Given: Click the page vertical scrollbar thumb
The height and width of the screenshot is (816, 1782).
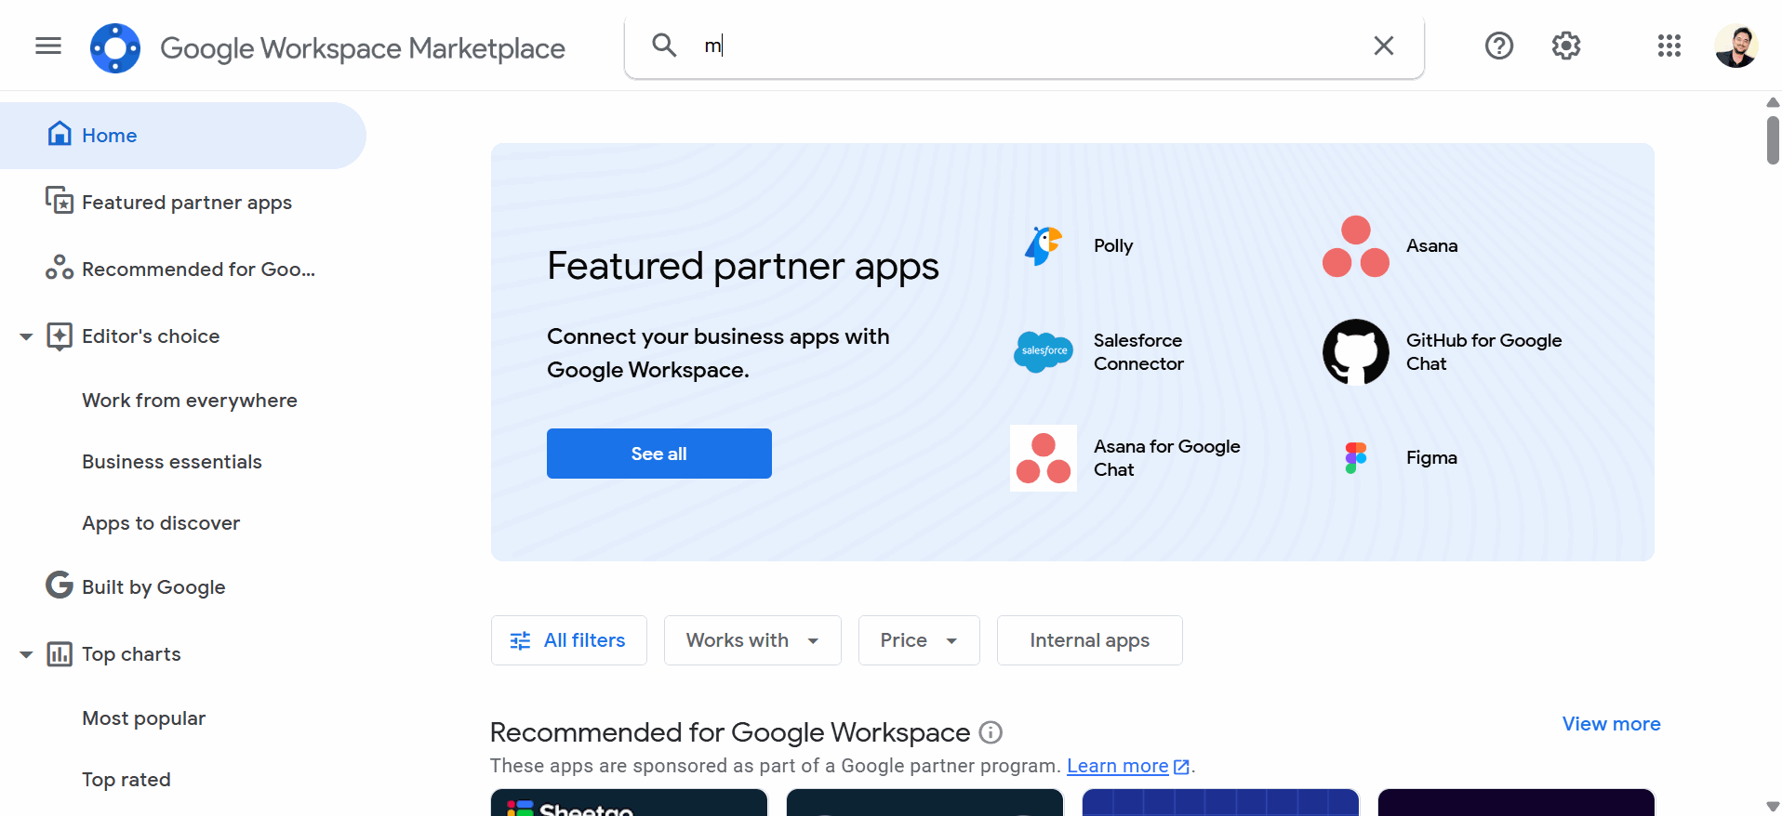Looking at the screenshot, I should pos(1773,139).
